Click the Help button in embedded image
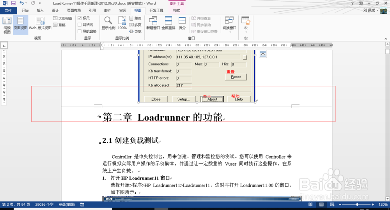 pyautogui.click(x=239, y=99)
